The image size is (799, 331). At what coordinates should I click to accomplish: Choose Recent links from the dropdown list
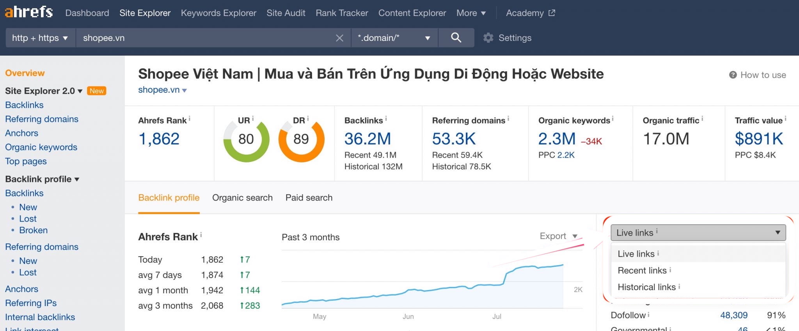point(698,270)
